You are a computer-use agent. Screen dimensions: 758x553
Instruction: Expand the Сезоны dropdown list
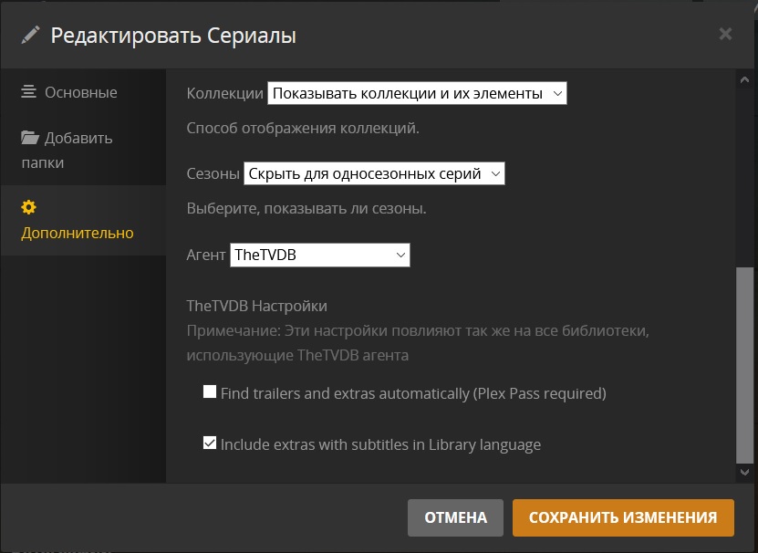tap(374, 173)
